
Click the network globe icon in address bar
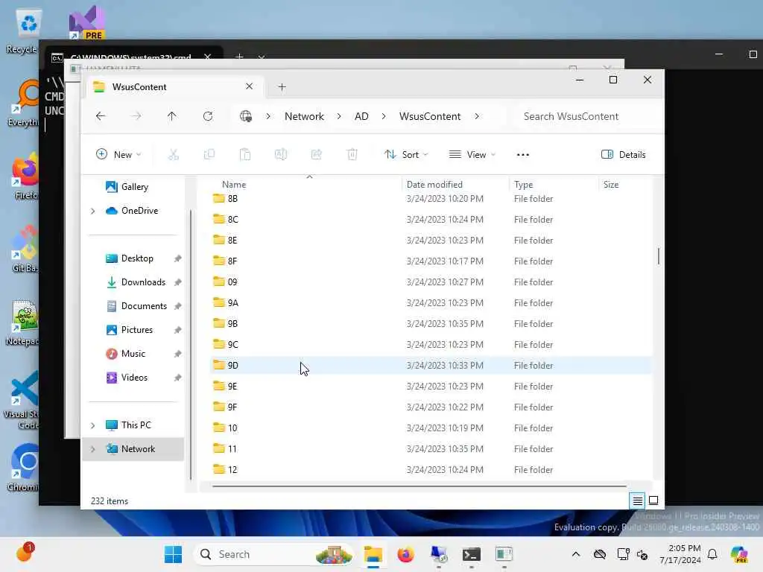[x=246, y=116]
